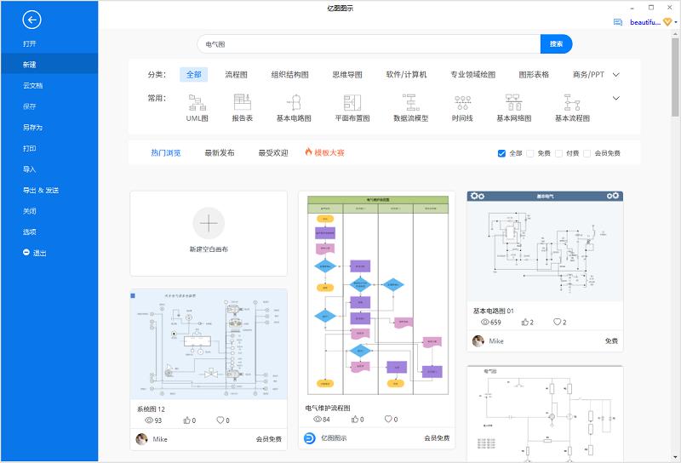Image resolution: width=681 pixels, height=463 pixels.
Task: Select the 图形表格 category
Action: [x=534, y=75]
